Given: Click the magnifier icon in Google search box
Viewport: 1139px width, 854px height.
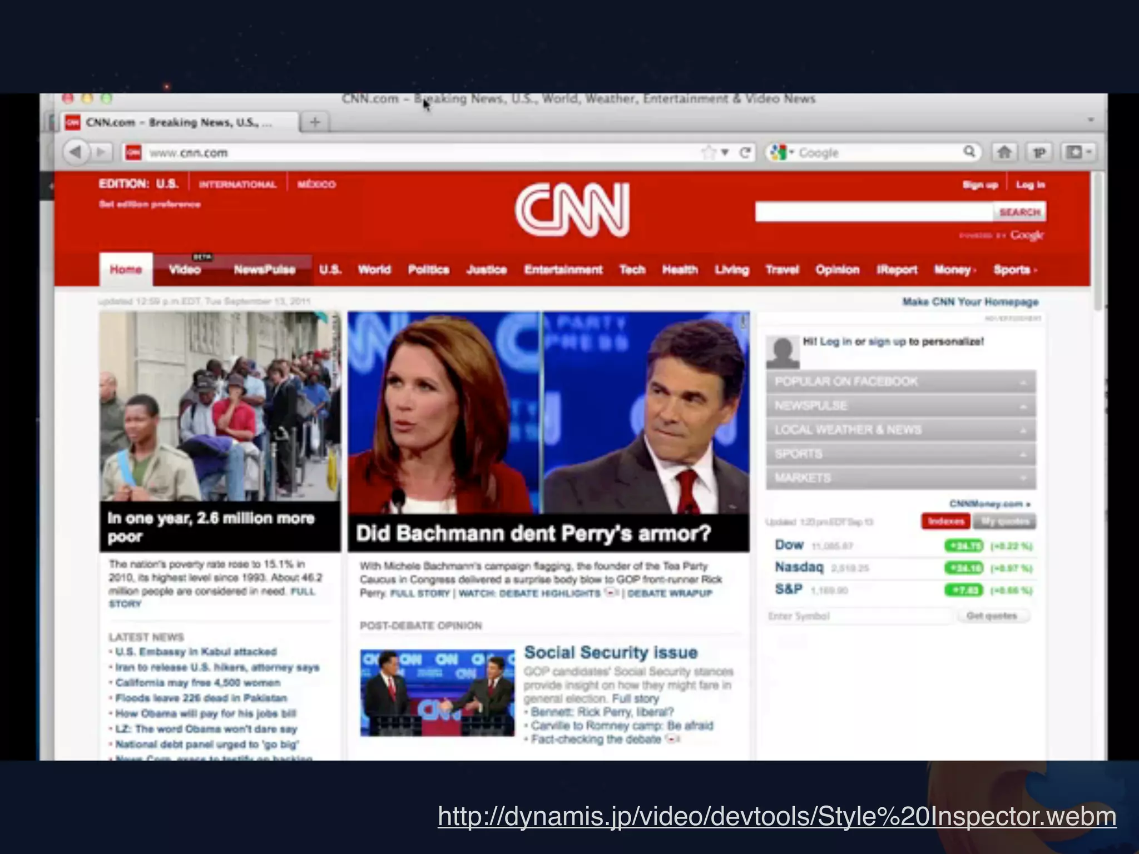Looking at the screenshot, I should click(969, 152).
